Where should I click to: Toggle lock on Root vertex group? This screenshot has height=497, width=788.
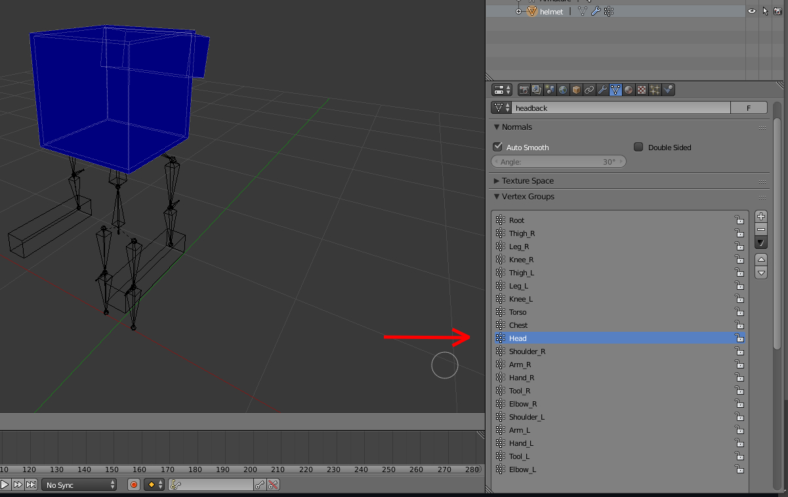(739, 220)
